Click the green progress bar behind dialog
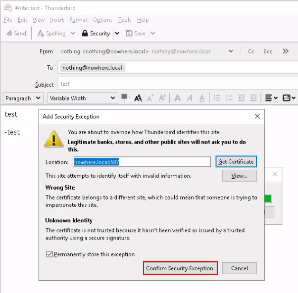 coord(268,199)
